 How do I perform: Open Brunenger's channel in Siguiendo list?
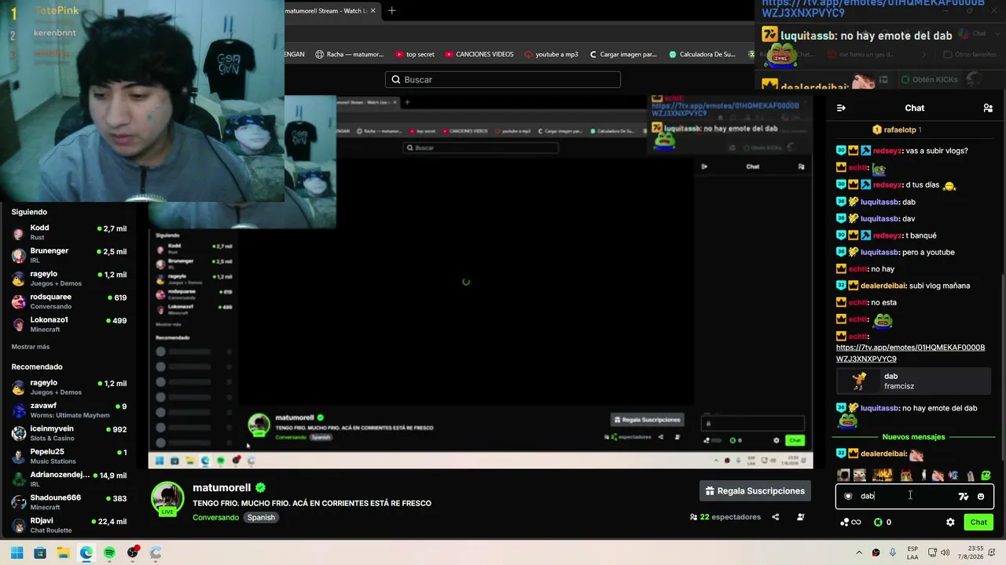(69, 256)
